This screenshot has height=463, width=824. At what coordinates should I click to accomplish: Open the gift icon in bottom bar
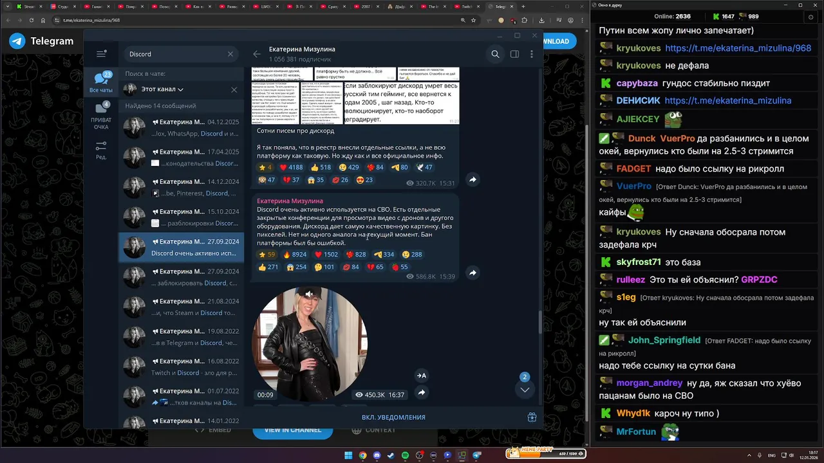pos(532,417)
